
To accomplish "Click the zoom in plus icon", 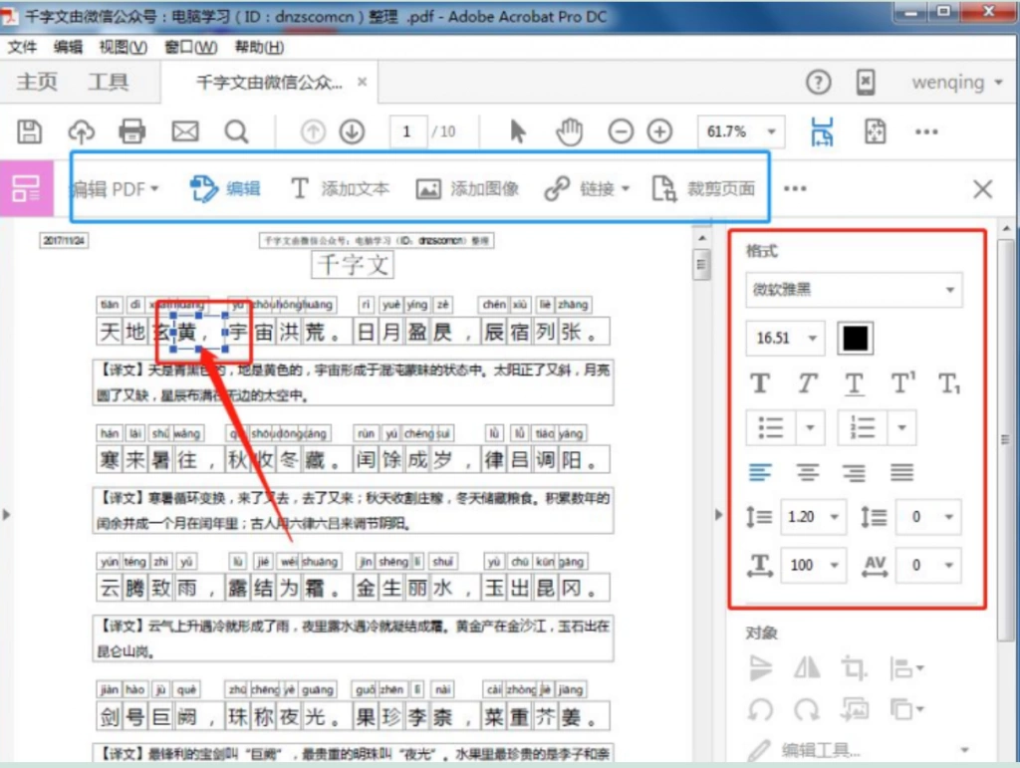I will pyautogui.click(x=659, y=132).
